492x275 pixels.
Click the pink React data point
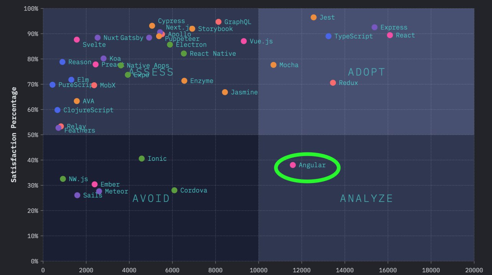coord(390,35)
